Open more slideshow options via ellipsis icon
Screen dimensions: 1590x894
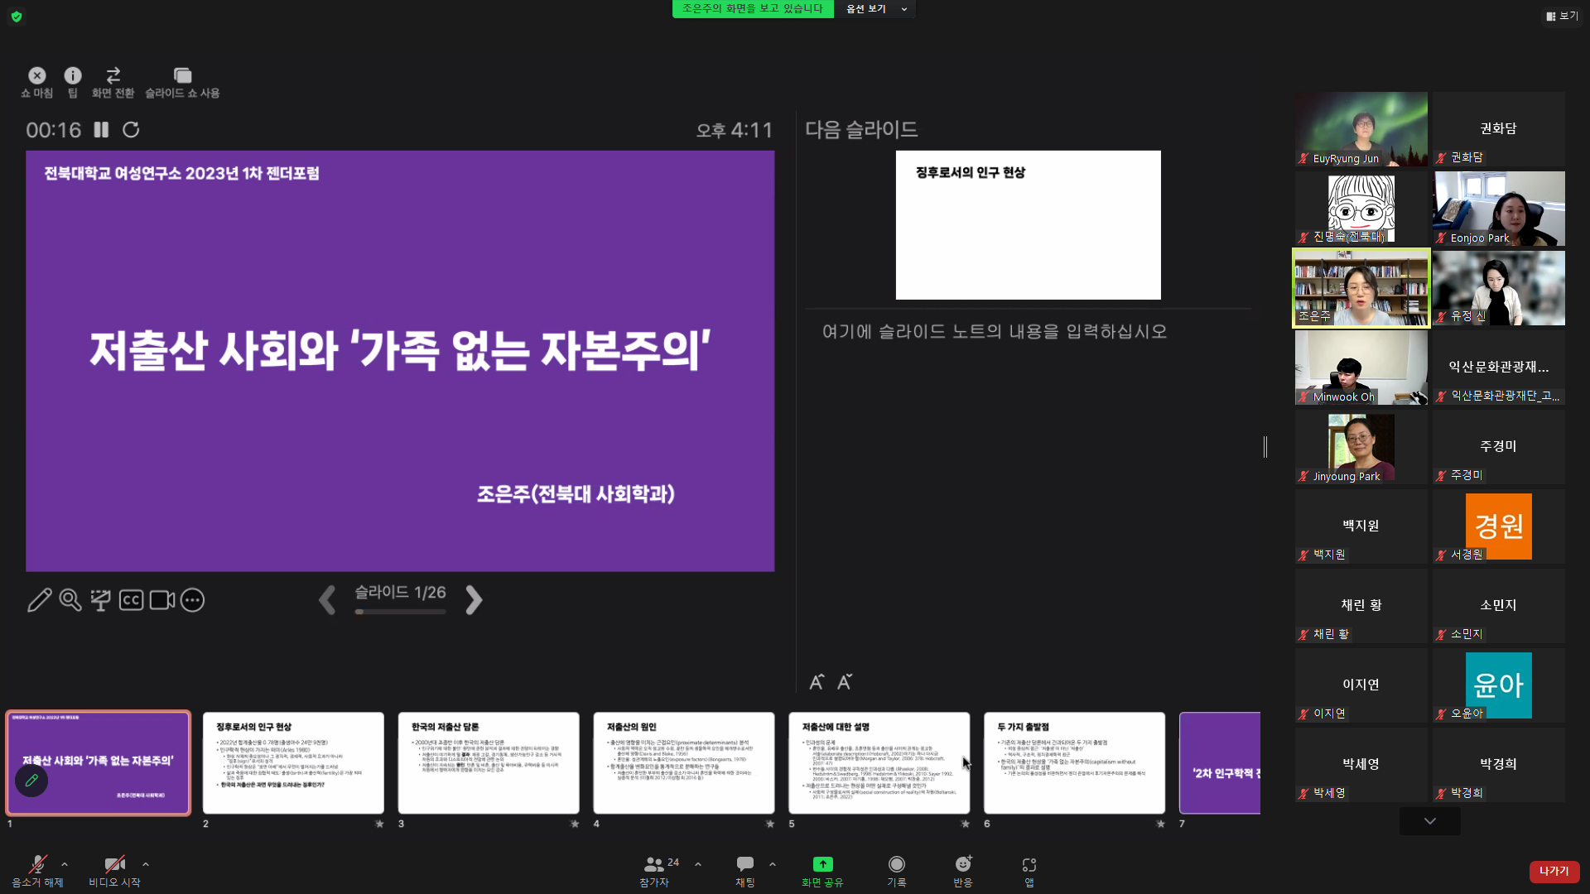(x=192, y=600)
